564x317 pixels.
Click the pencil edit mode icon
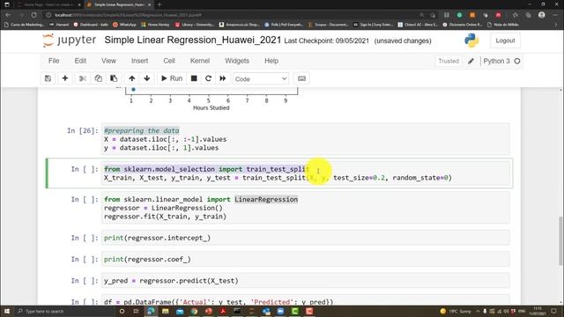(471, 61)
